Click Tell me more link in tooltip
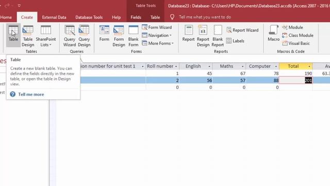Viewport: 330px width, 186px height. (31, 94)
